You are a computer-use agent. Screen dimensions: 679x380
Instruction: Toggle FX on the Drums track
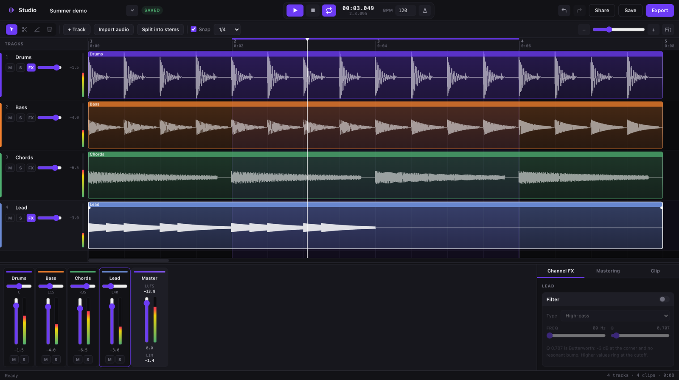click(x=31, y=68)
